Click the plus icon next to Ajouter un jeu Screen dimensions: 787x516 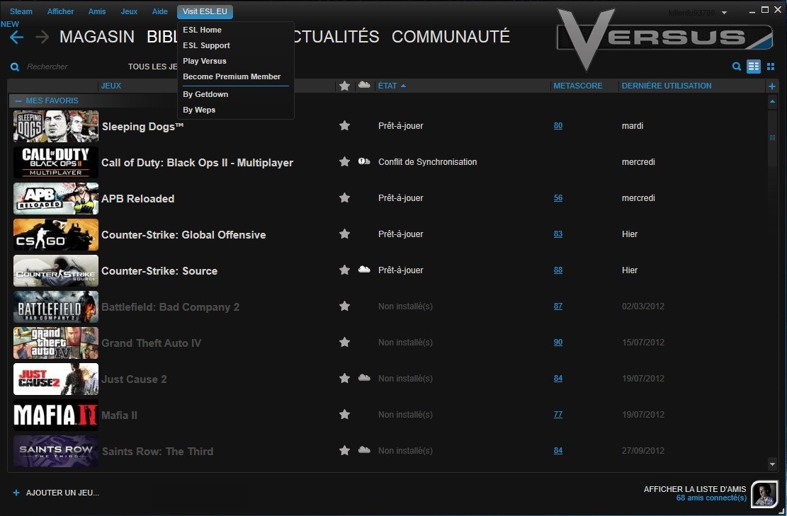(x=16, y=493)
